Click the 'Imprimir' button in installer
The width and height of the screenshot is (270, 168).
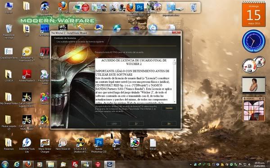click(169, 108)
